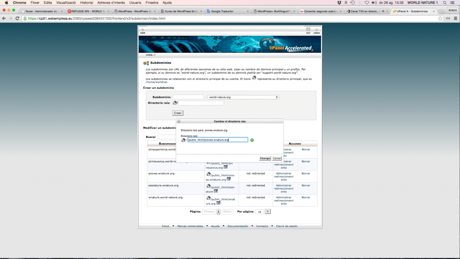Open the Adreces d'interès menu
Screen dimensions: 460x259
coord(111,3)
